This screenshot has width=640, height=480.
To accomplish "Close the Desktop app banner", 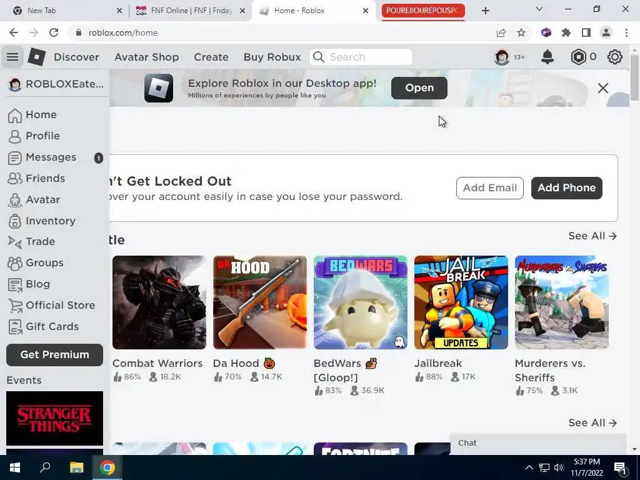I will 603,87.
